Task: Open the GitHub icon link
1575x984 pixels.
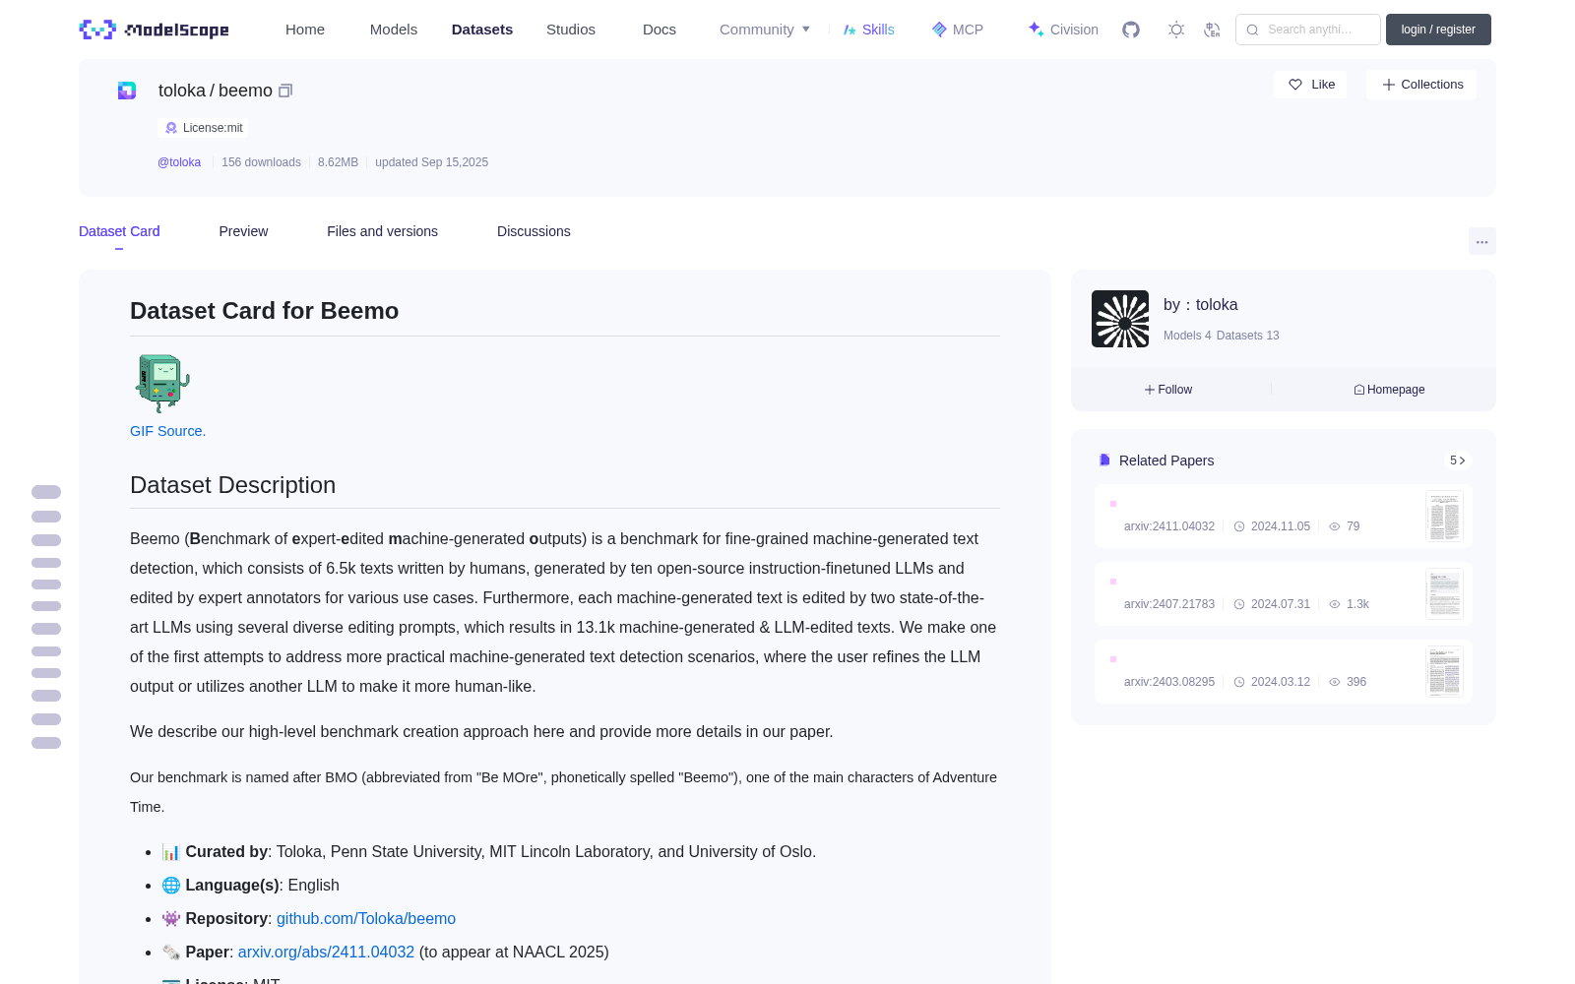Action: 1131,30
